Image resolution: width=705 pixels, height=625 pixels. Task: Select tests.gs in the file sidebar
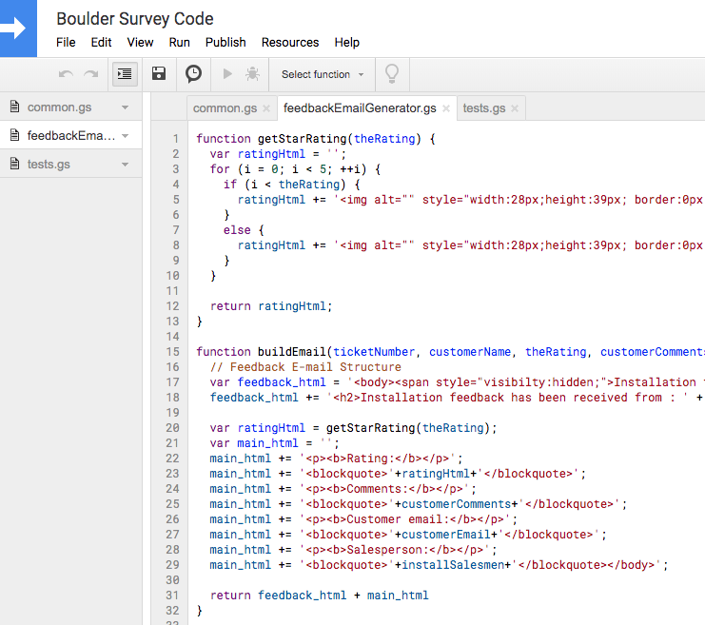tap(49, 165)
